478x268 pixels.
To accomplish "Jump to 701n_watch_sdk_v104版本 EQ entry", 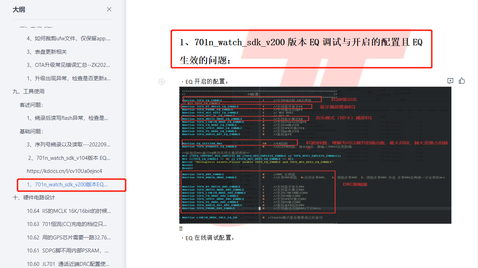I will (x=69, y=158).
